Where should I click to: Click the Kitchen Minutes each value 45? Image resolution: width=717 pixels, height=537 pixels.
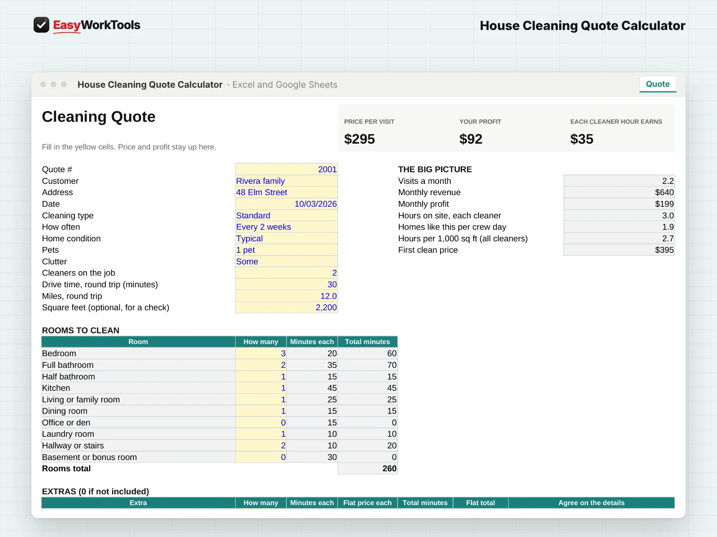312,388
